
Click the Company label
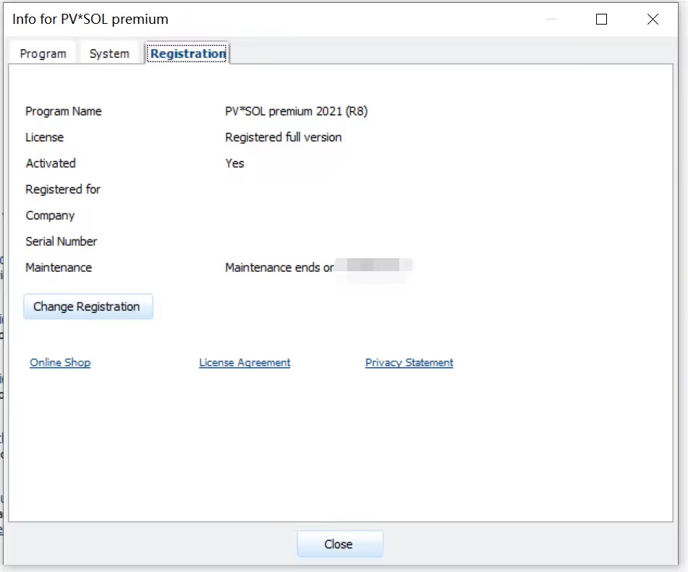coord(51,215)
